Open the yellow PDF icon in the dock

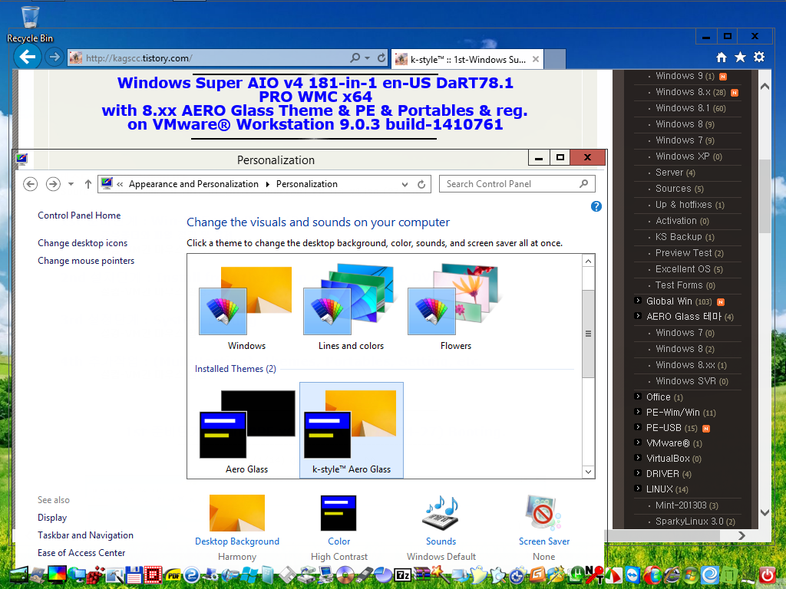173,575
